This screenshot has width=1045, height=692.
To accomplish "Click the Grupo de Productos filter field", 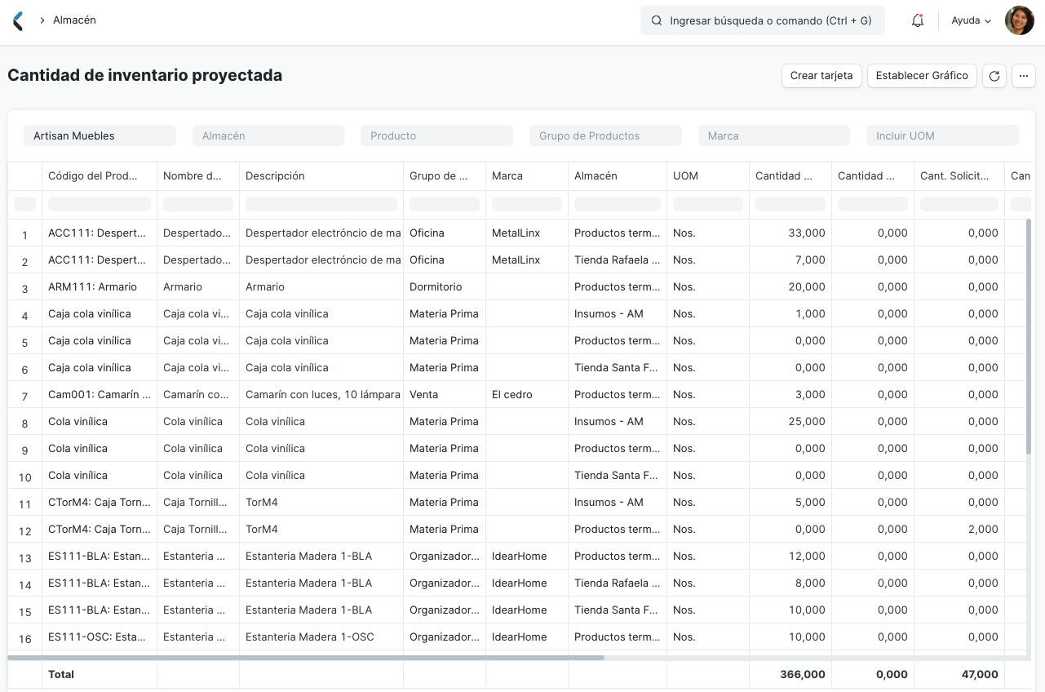I will point(605,135).
